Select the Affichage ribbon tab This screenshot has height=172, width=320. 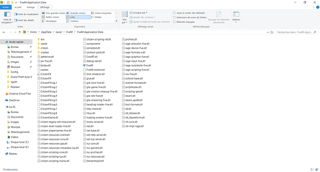(x=45, y=7)
